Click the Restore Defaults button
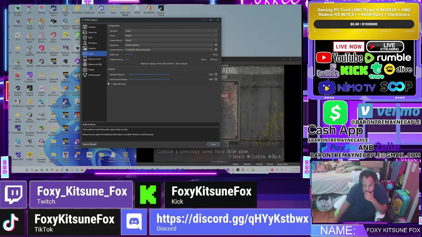 pyautogui.click(x=90, y=144)
